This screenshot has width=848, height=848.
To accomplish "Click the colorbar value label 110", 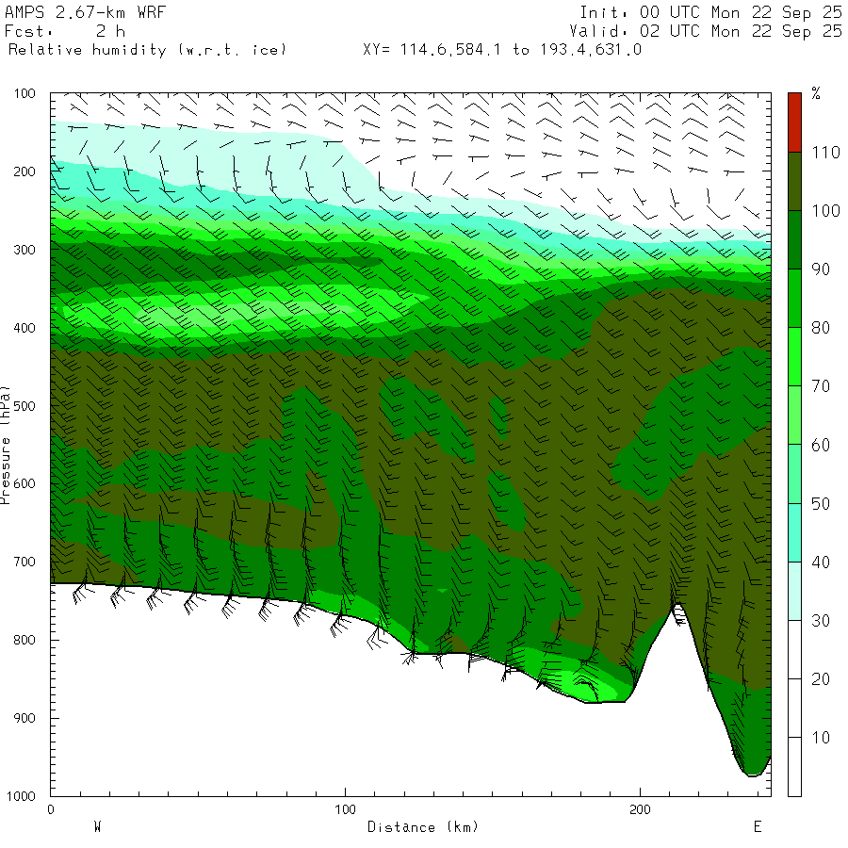I will 826,153.
